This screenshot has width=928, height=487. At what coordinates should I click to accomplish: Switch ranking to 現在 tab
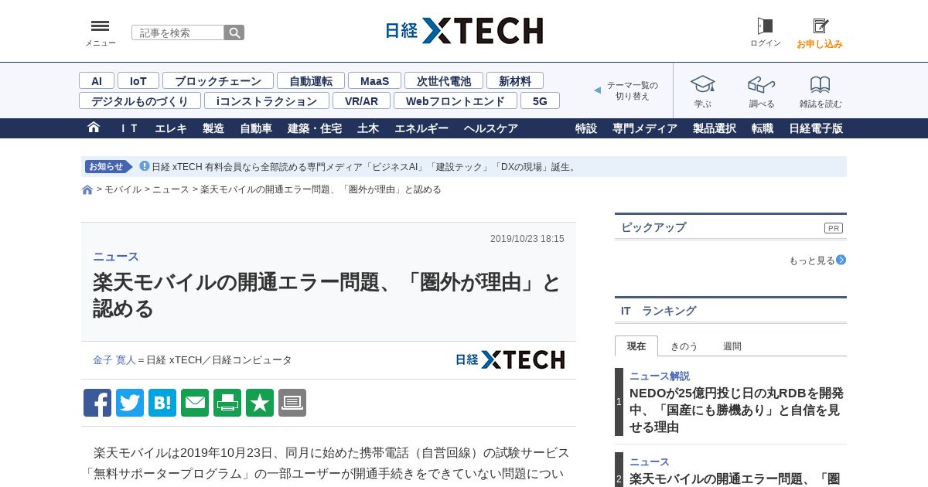(x=636, y=346)
